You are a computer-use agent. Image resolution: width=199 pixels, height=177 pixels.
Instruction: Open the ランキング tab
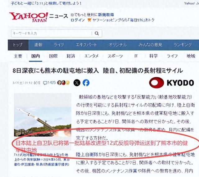click(x=183, y=45)
